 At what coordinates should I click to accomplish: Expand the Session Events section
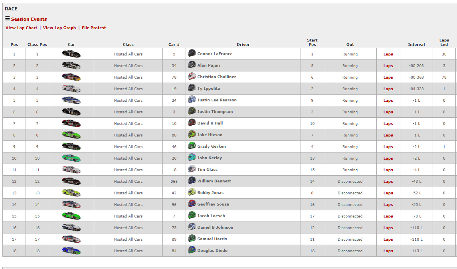[x=29, y=19]
